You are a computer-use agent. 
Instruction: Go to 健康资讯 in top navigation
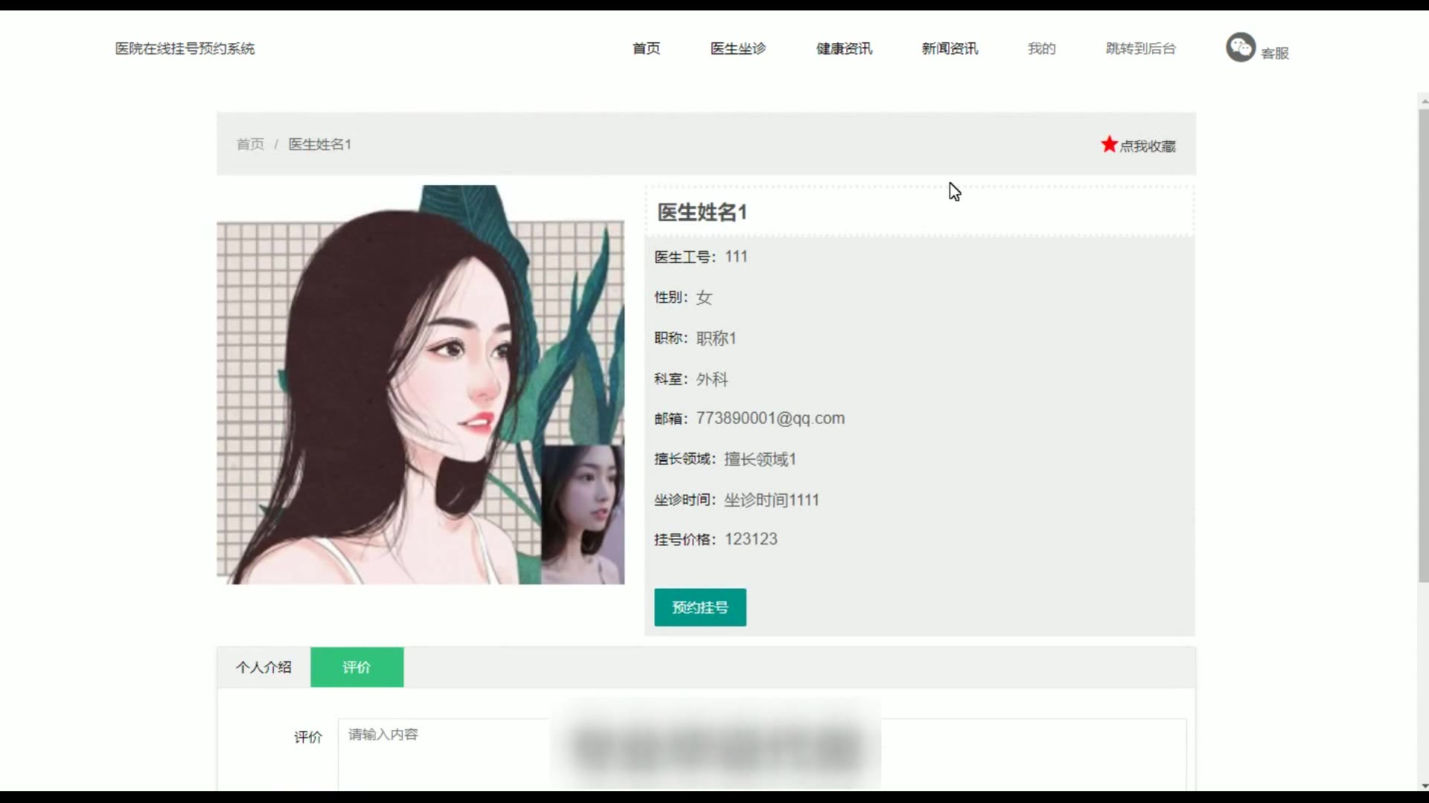point(844,48)
